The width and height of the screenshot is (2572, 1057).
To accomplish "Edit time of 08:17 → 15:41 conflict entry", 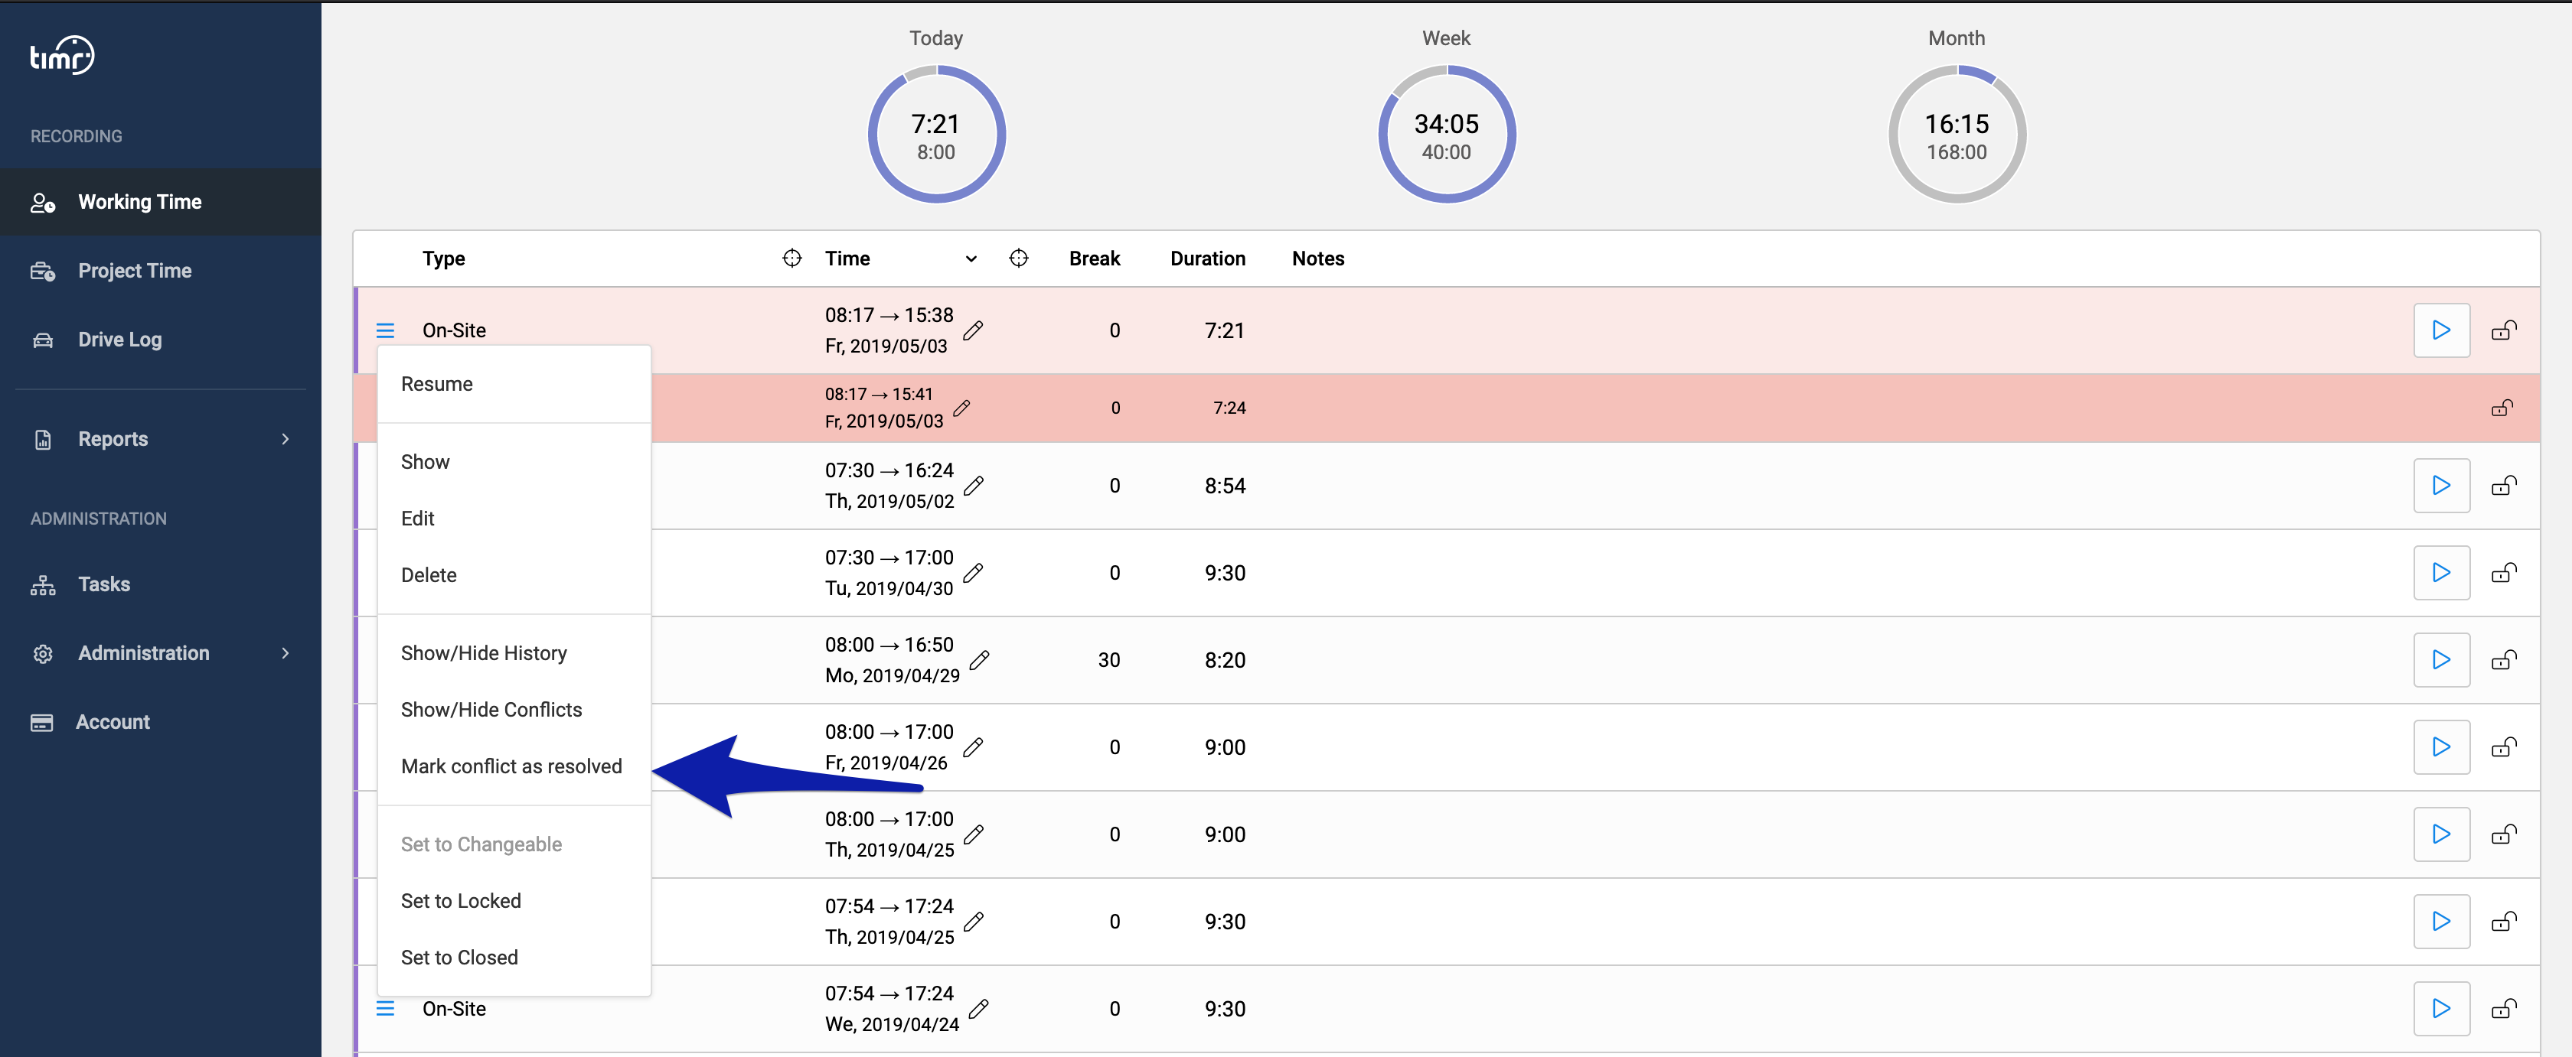I will point(961,409).
